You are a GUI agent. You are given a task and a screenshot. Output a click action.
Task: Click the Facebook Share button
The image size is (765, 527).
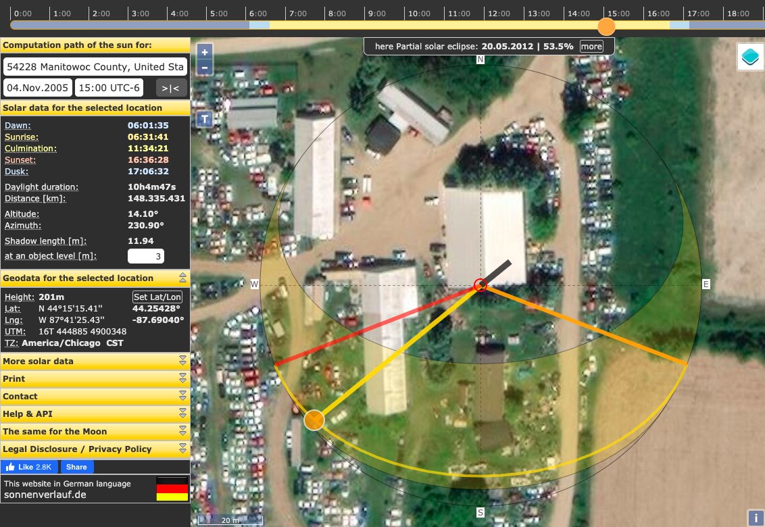point(76,467)
